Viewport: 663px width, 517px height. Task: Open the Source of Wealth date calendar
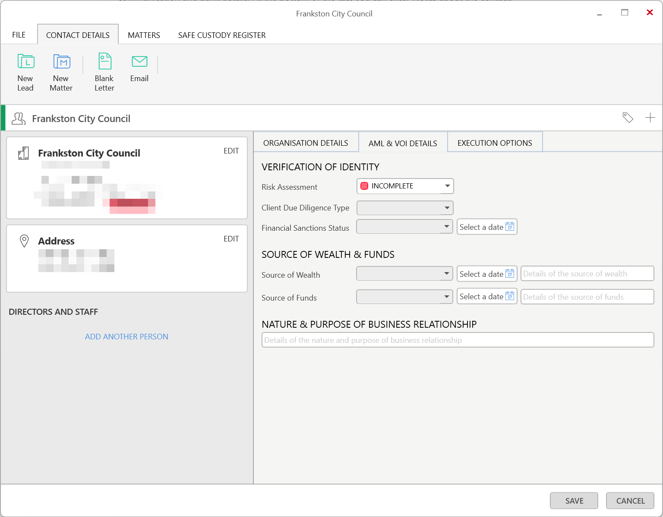click(510, 274)
